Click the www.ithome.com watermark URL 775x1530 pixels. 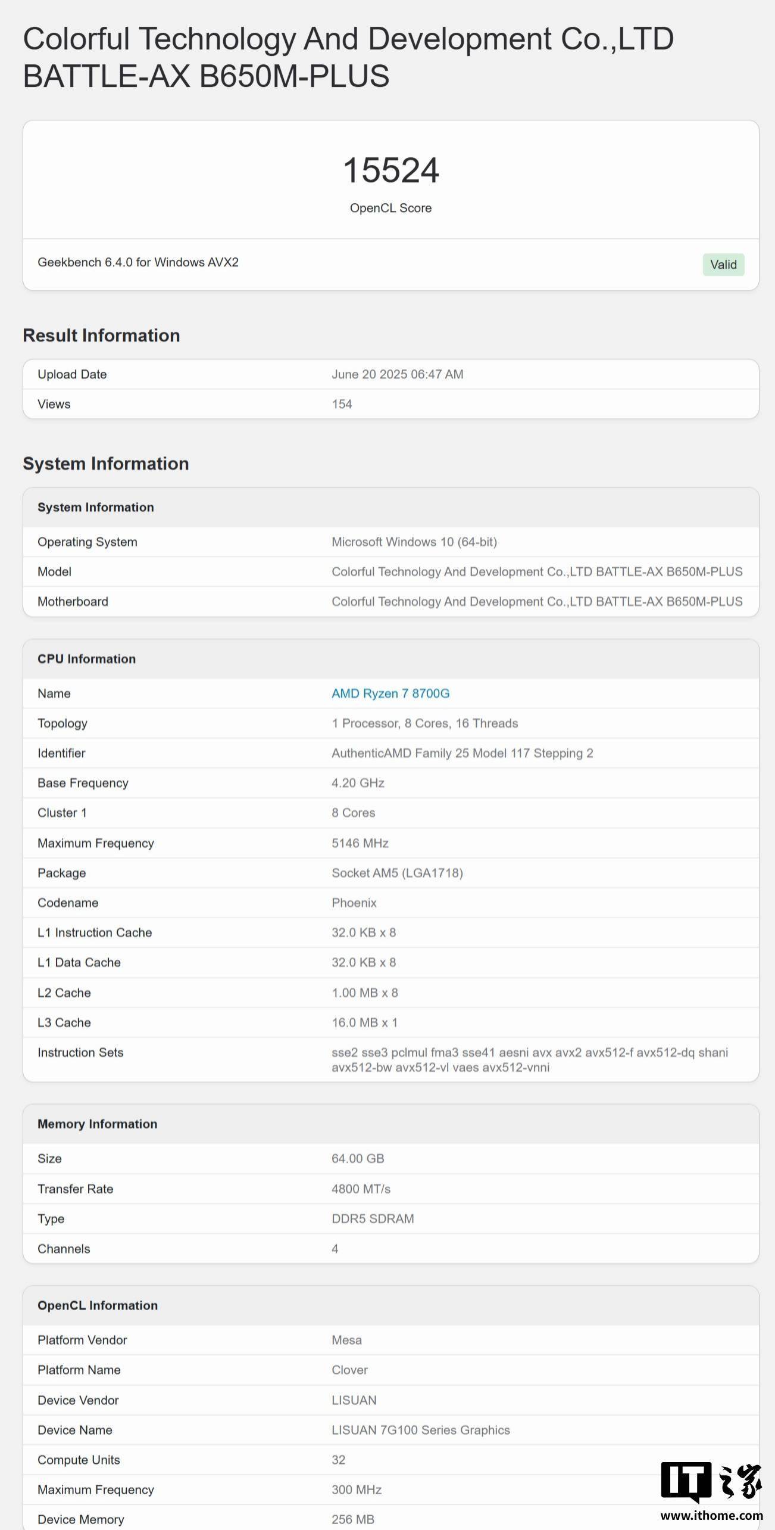pyautogui.click(x=712, y=1516)
